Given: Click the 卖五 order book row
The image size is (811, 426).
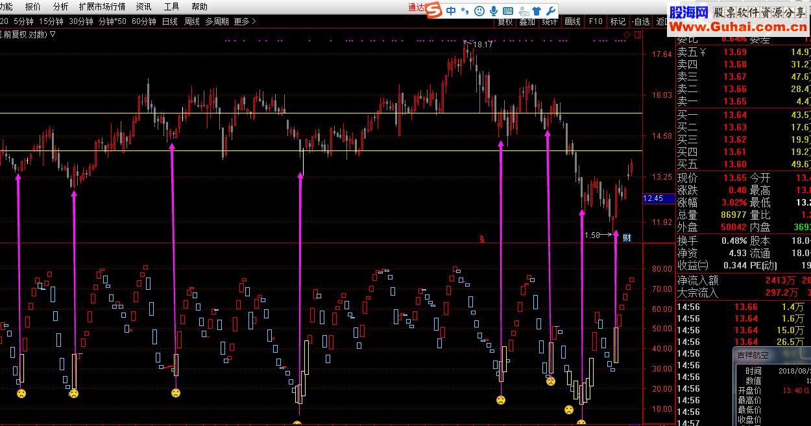Looking at the screenshot, I should pyautogui.click(x=743, y=53).
